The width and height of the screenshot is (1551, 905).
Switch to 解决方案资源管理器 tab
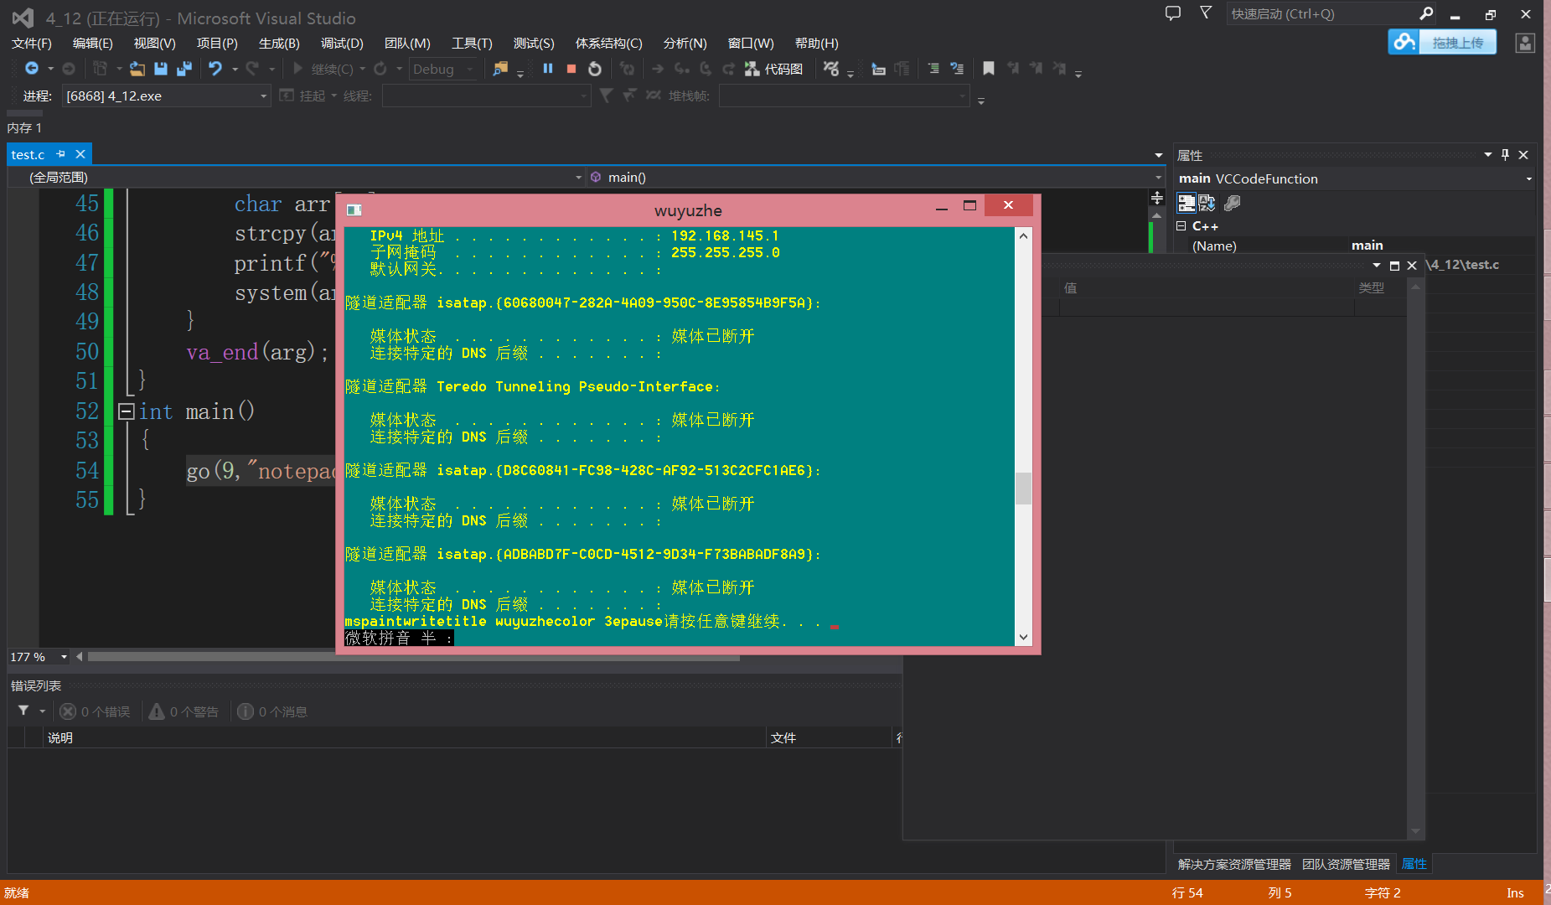tap(1234, 864)
